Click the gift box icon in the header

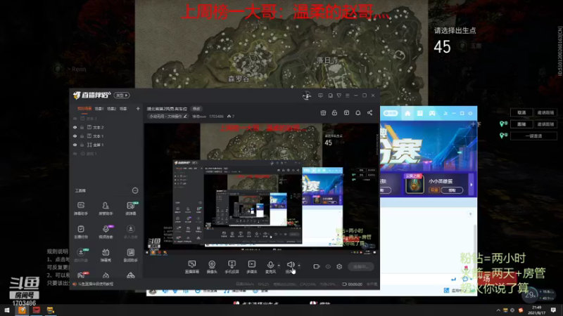click(323, 113)
